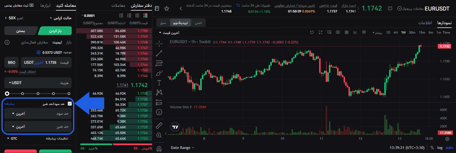Choose the ruler measure tool
456x153 pixels.
coord(159,125)
